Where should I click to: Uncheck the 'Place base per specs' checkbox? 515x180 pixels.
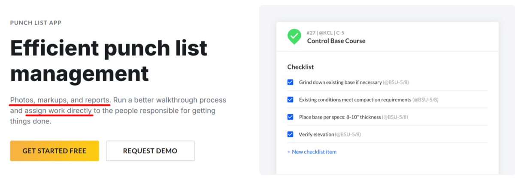(x=291, y=117)
